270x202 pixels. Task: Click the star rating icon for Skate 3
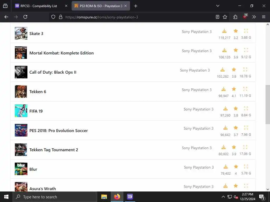click(x=236, y=31)
